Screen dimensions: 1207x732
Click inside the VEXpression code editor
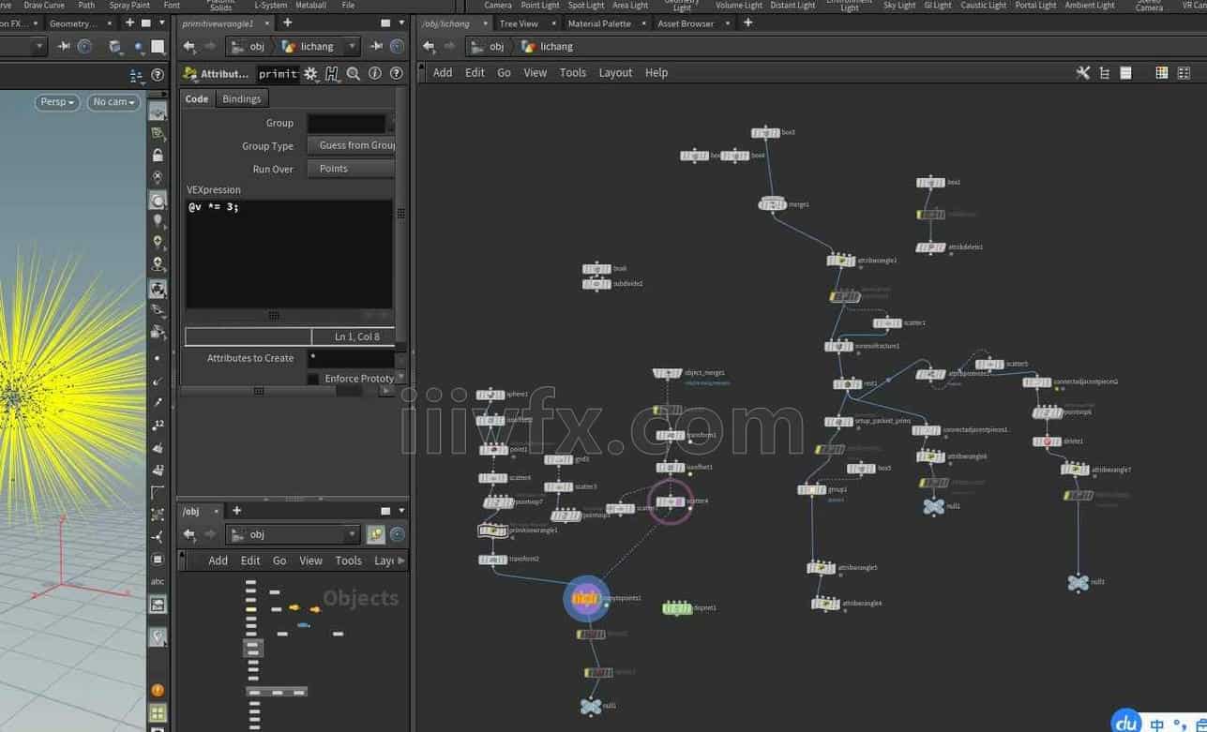289,254
